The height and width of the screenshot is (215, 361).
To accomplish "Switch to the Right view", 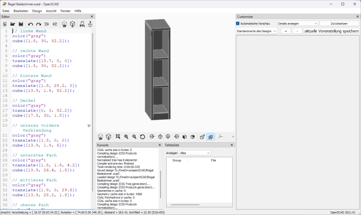I will click(x=152, y=137).
